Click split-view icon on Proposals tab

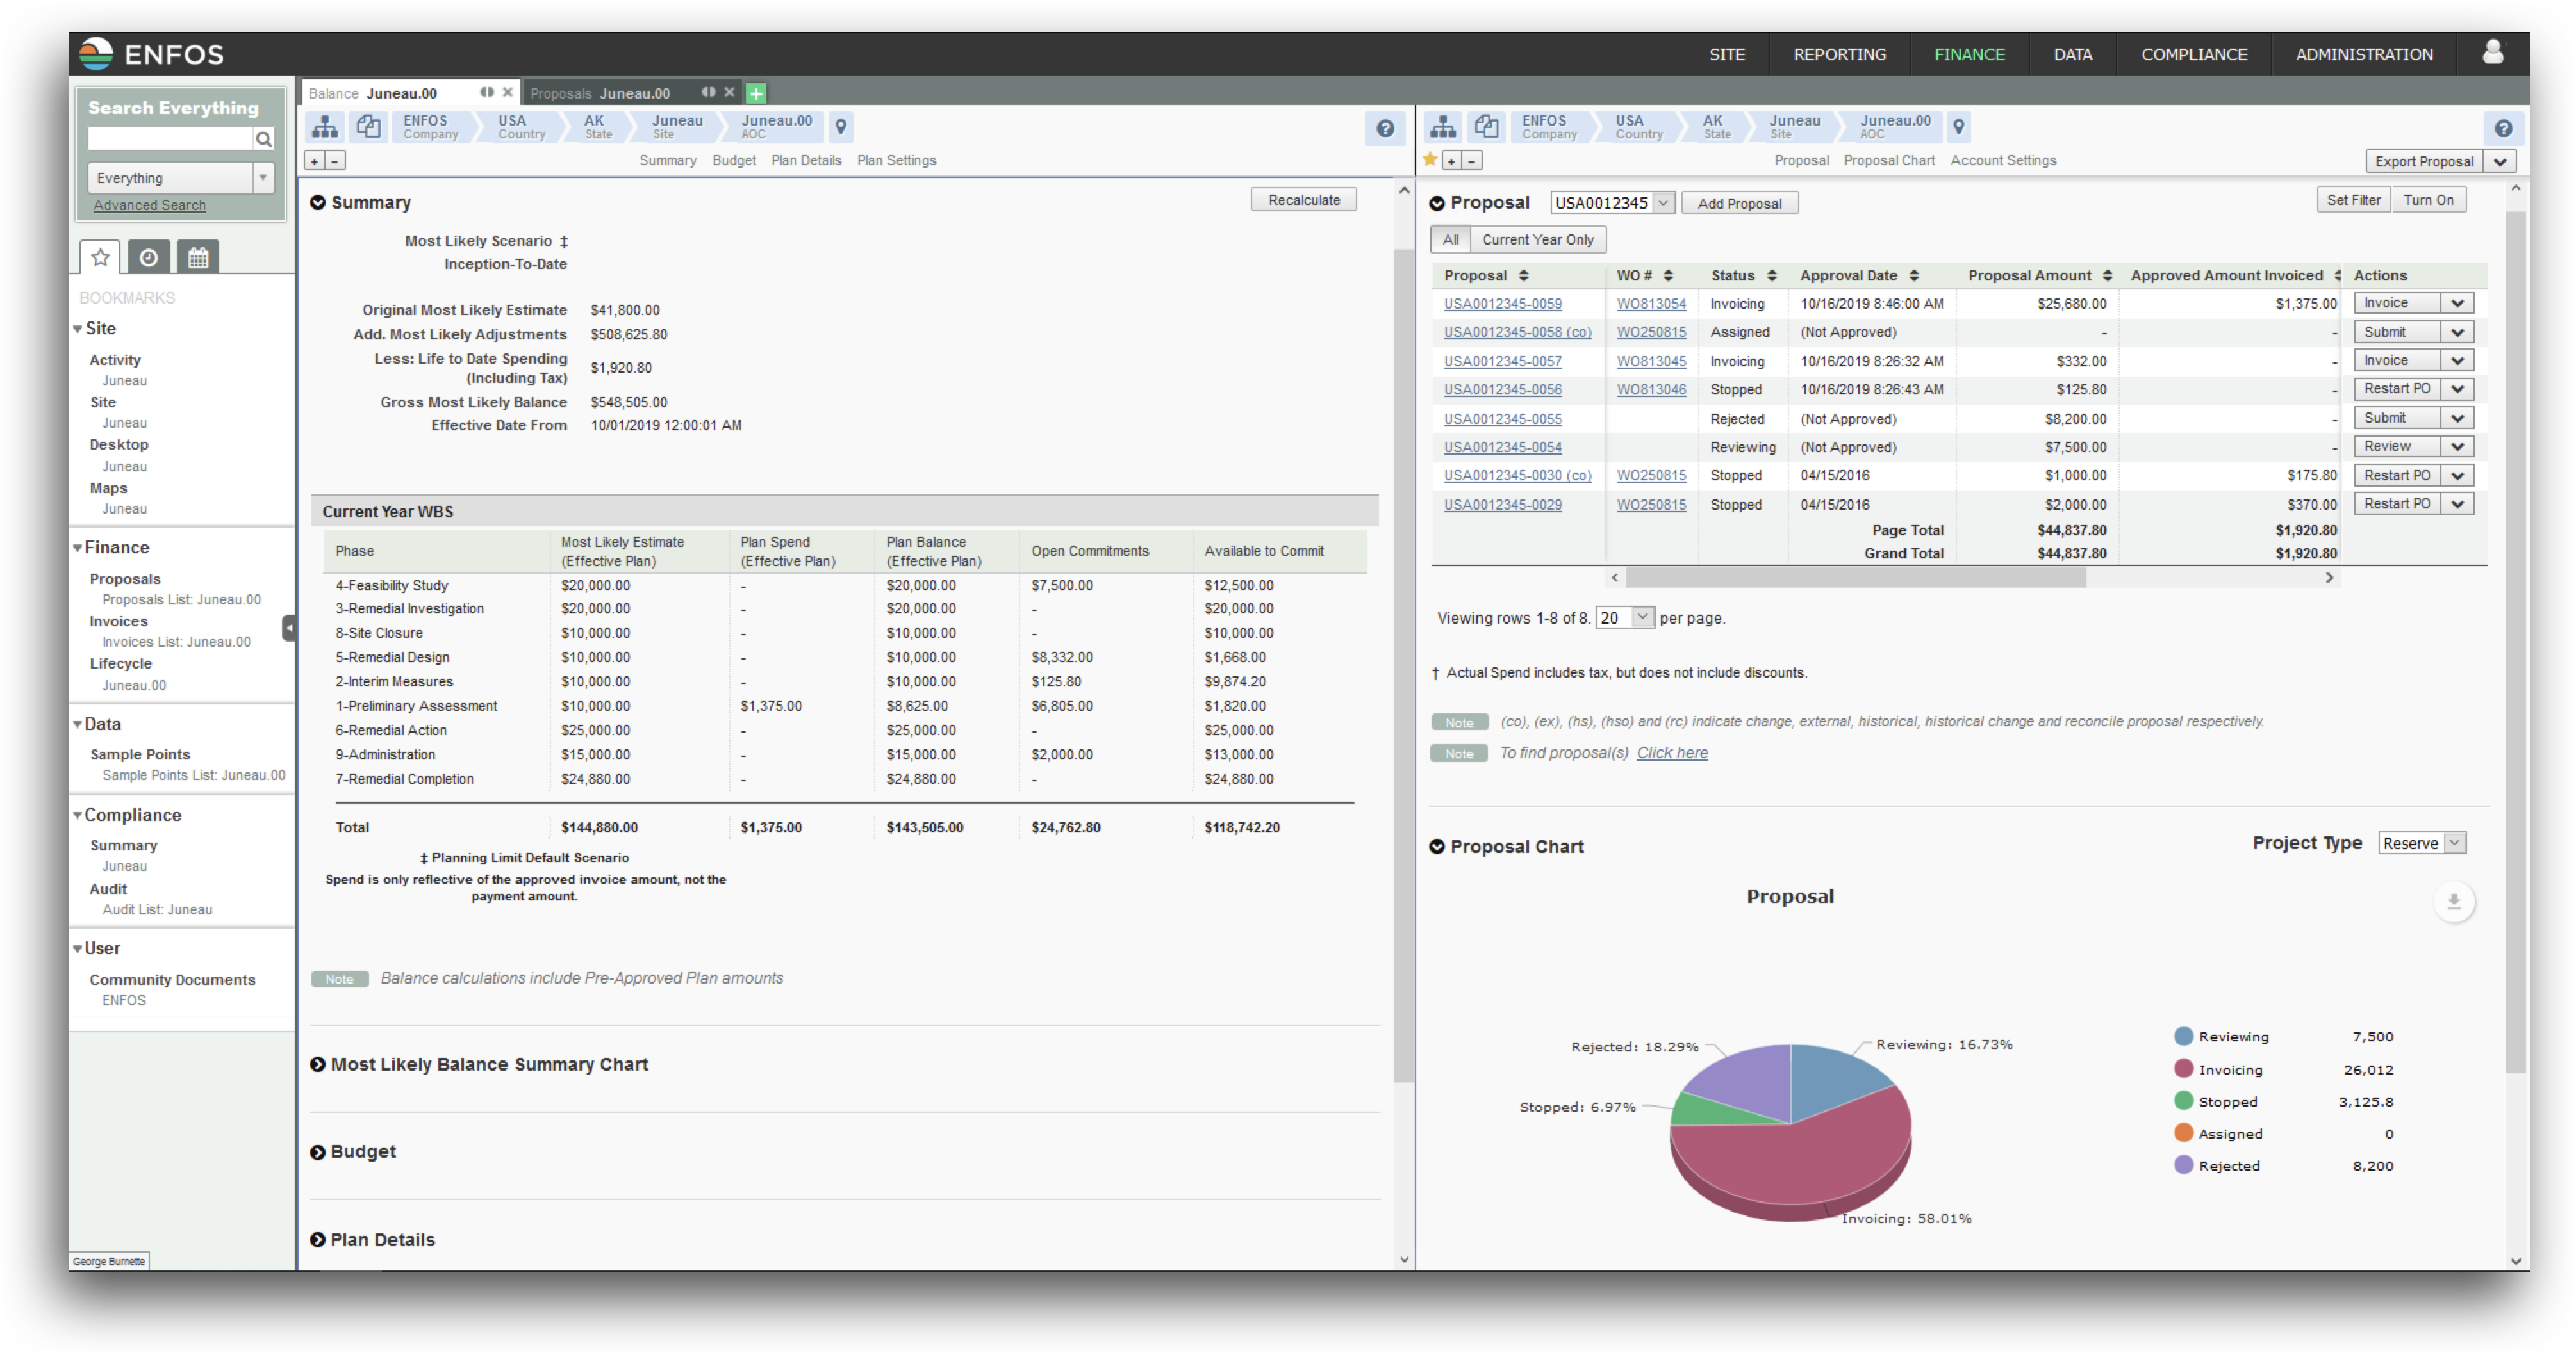[x=708, y=92]
